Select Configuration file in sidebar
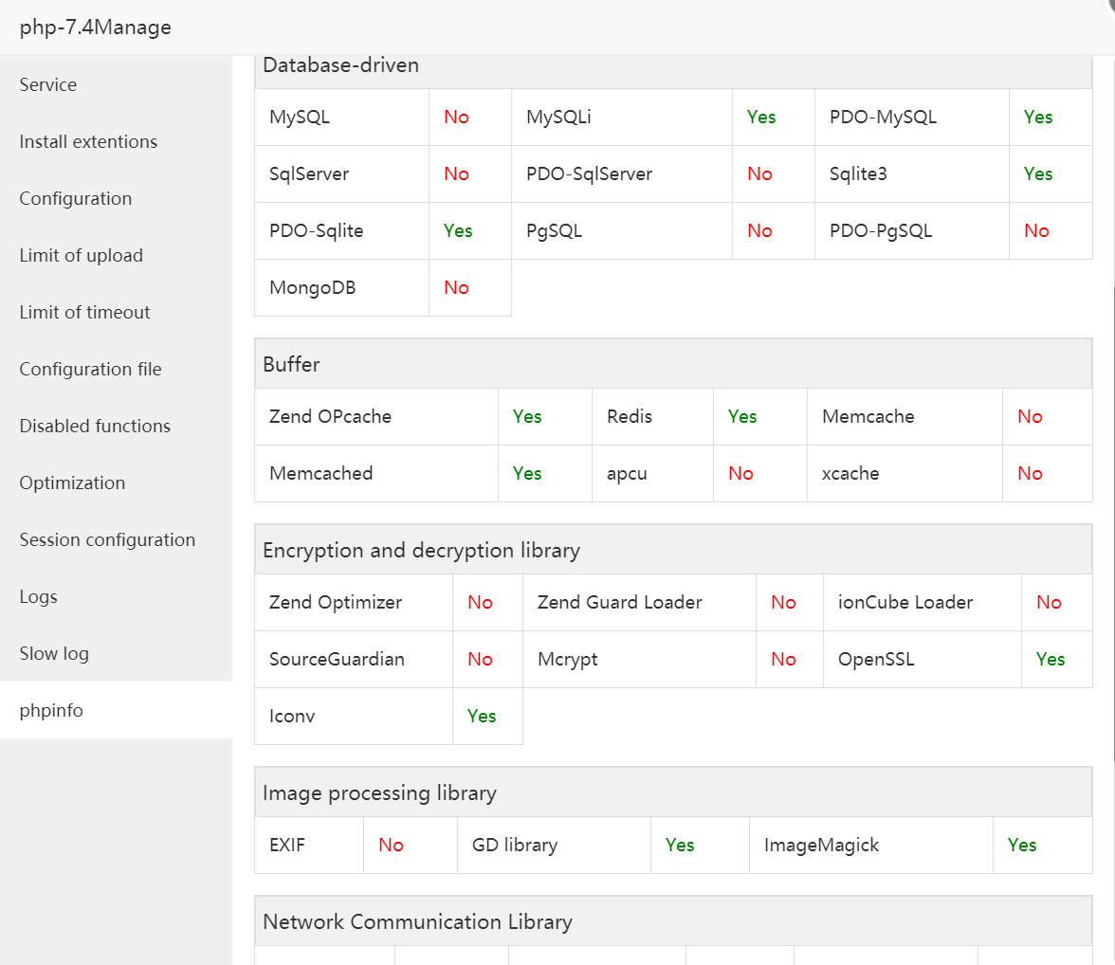 coord(91,369)
